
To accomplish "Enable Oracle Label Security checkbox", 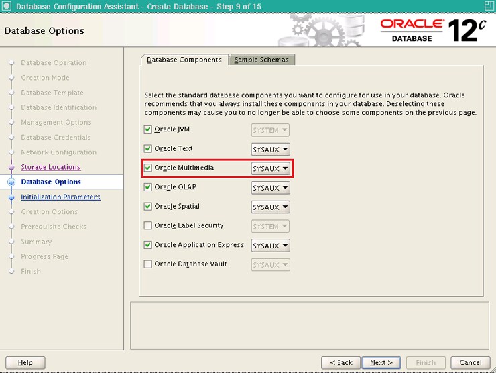I will point(147,225).
